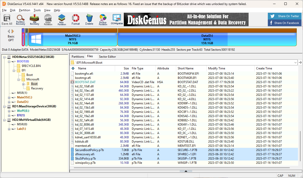Open the Backup Partition tool
The width and height of the screenshot is (303, 178).
pos(103,19)
